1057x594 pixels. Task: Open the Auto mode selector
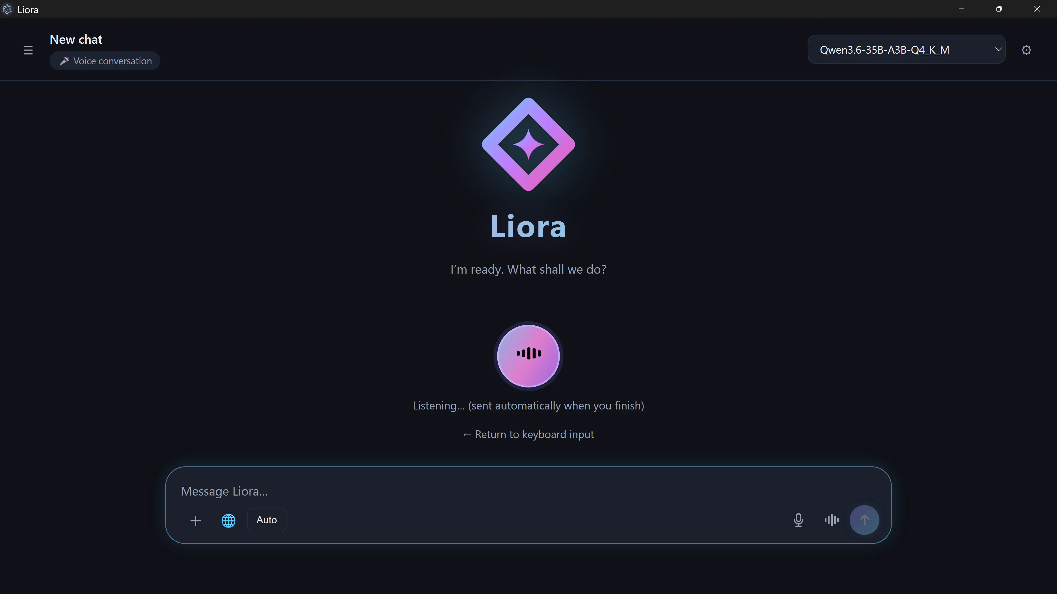(x=267, y=520)
